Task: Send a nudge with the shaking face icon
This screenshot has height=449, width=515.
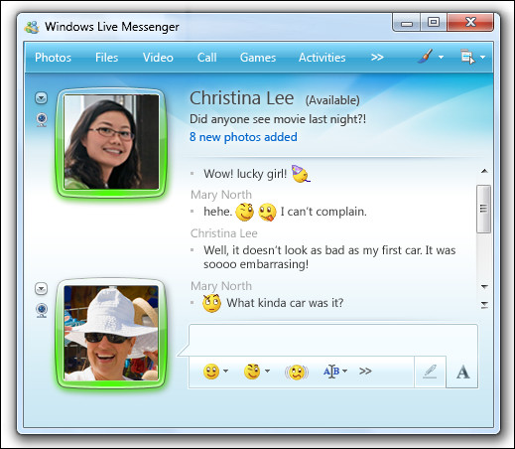Action: pyautogui.click(x=297, y=372)
